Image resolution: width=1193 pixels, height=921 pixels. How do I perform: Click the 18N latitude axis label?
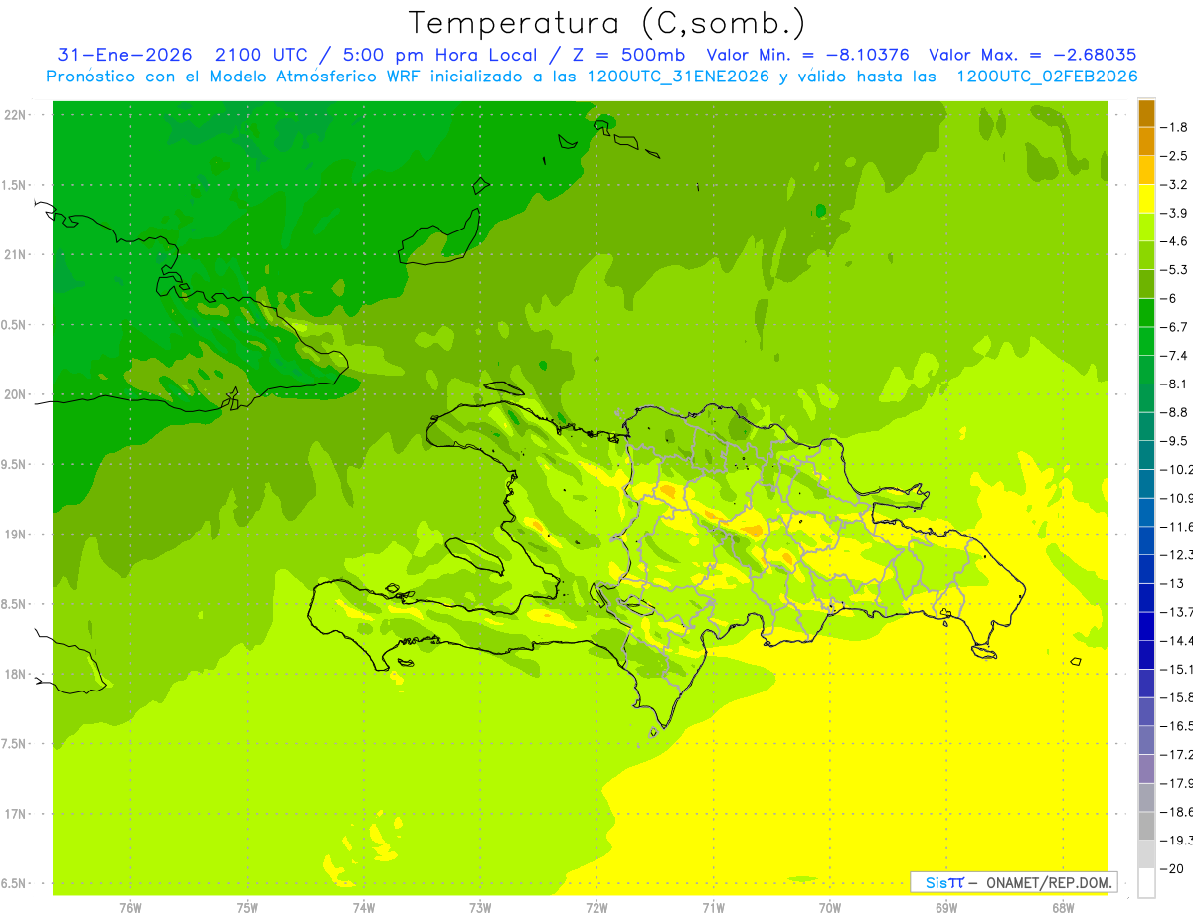point(17,675)
